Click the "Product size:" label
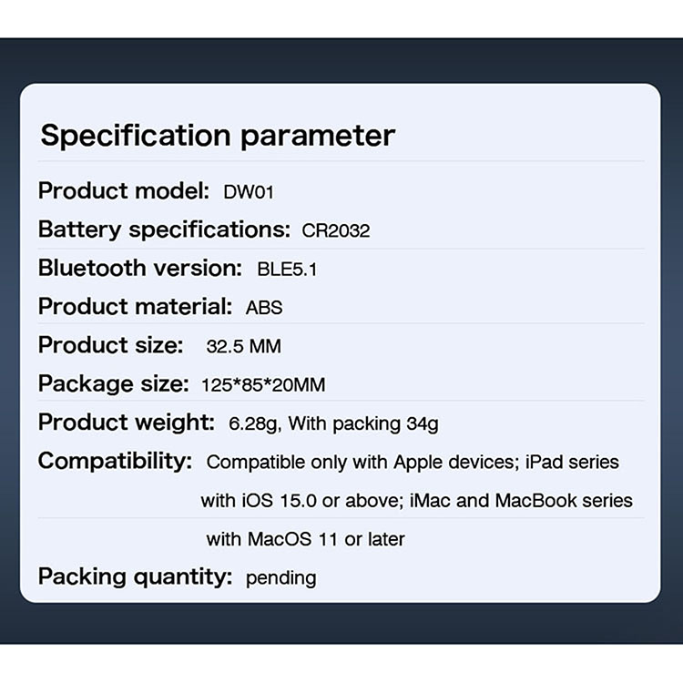The height and width of the screenshot is (683, 683). pos(110,346)
